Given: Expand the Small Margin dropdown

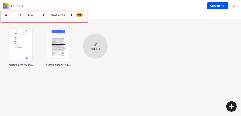Looking at the screenshot, I should (62, 15).
